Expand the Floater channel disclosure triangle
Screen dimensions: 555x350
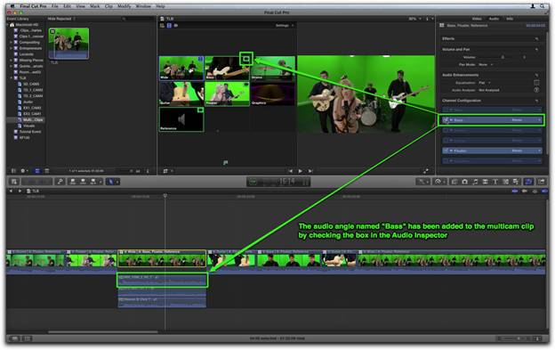click(x=451, y=151)
